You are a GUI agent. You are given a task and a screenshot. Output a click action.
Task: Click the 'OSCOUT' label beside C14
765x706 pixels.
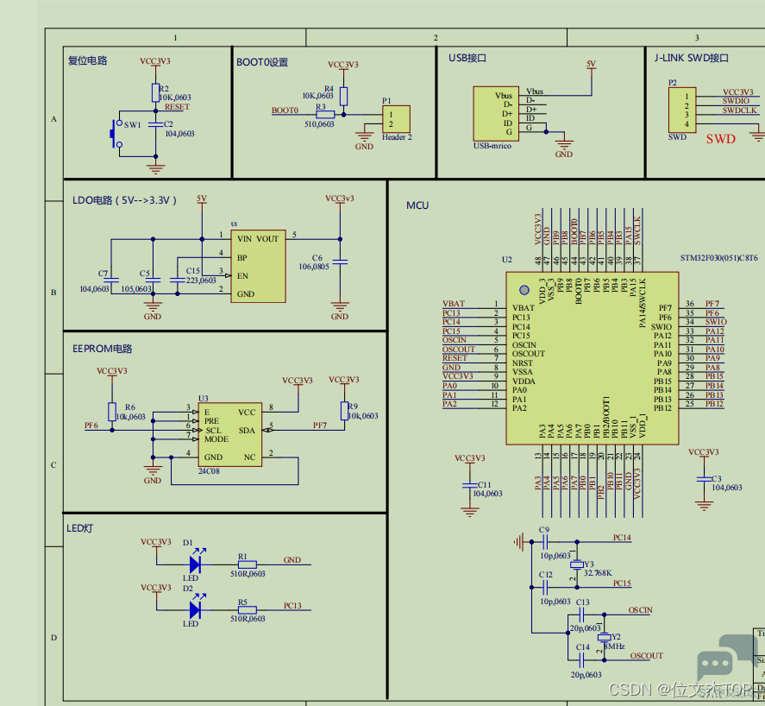tap(647, 656)
